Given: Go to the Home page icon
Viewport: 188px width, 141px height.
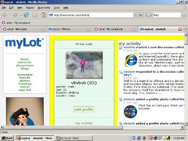Looking at the screenshot, I should [x=43, y=15].
